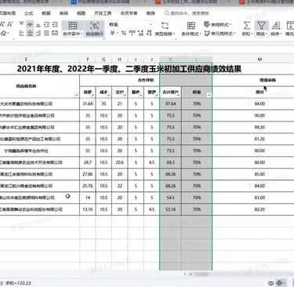Image resolution: width=294 pixels, height=287 pixels.
Task: Toggle 自动换行 wrap text
Action: (x=94, y=29)
